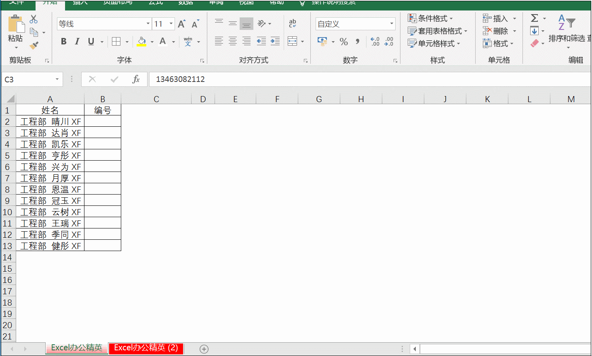Apply comma thousands separator style
Screen dimensions: 592x356
pyautogui.click(x=358, y=41)
